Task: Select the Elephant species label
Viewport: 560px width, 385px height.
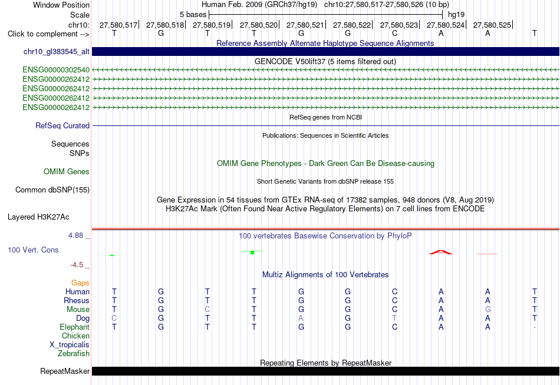Action: click(74, 327)
